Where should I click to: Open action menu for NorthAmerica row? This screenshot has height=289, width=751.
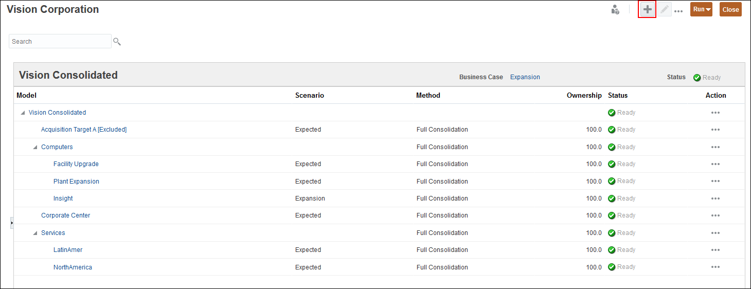tap(715, 267)
